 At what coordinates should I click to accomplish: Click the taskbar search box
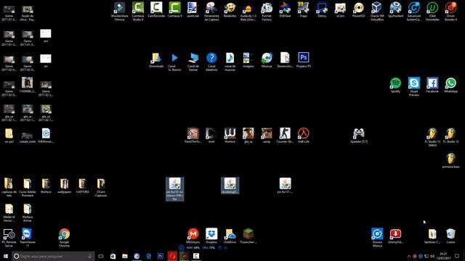53,256
